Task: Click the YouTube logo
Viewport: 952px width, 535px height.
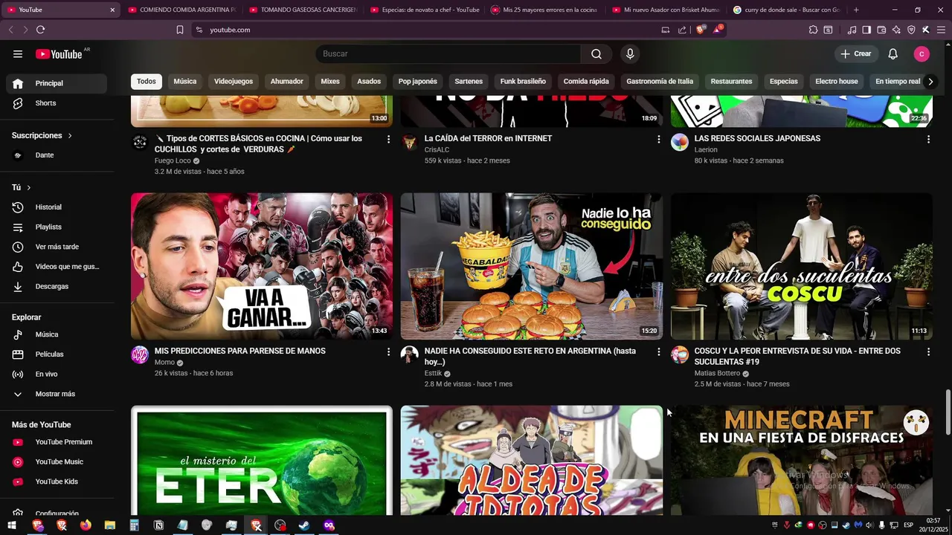Action: 59,53
